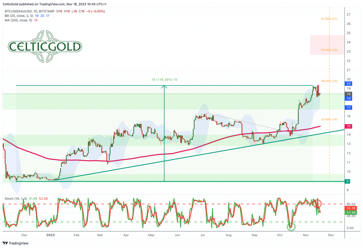Select the blue 17 Bollinger band price tag
The width and height of the screenshot is (363, 248).
coord(348,107)
